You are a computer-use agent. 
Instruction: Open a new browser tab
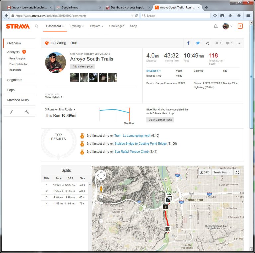[206, 8]
